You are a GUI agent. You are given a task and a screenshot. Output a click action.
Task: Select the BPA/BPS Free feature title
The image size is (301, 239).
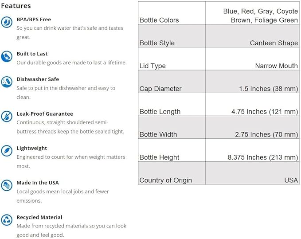coord(34,20)
